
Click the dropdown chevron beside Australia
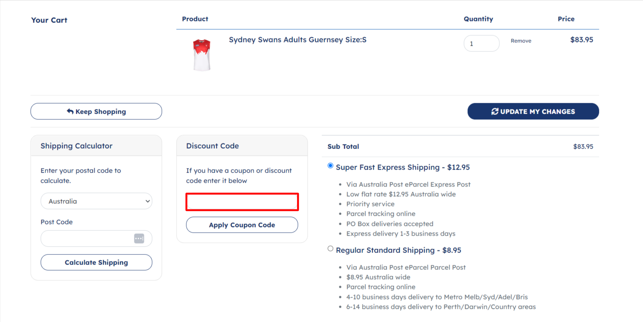[148, 201]
